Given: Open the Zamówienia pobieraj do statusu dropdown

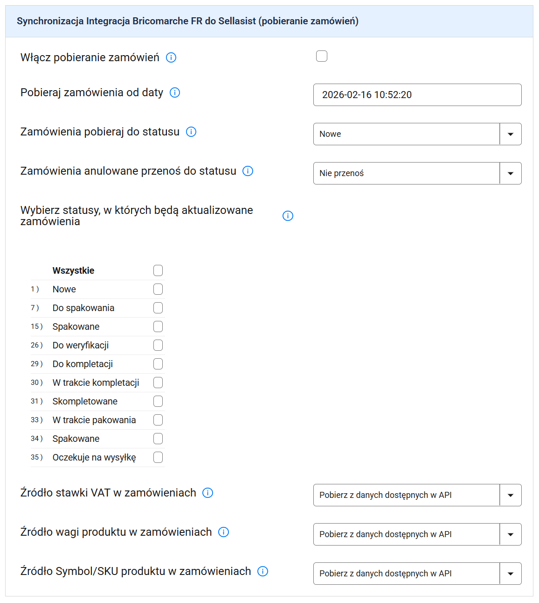Looking at the screenshot, I should tap(417, 134).
